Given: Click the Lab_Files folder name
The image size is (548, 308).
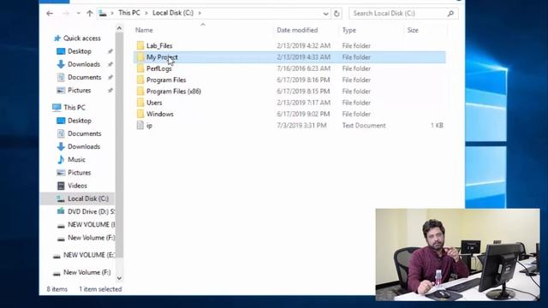Looking at the screenshot, I should point(159,45).
